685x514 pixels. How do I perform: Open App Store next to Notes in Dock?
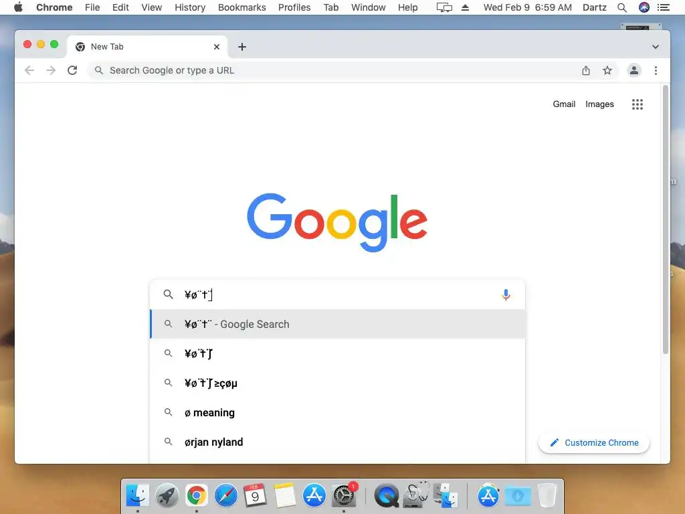[314, 496]
